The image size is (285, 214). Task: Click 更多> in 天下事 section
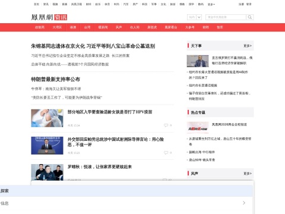click(248, 46)
